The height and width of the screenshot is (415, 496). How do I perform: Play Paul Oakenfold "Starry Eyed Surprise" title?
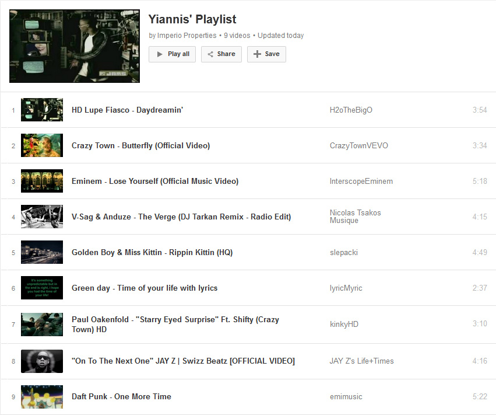pyautogui.click(x=175, y=325)
